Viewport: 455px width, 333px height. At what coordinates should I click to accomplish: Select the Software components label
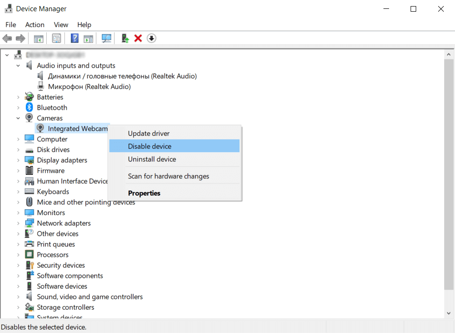[70, 276]
